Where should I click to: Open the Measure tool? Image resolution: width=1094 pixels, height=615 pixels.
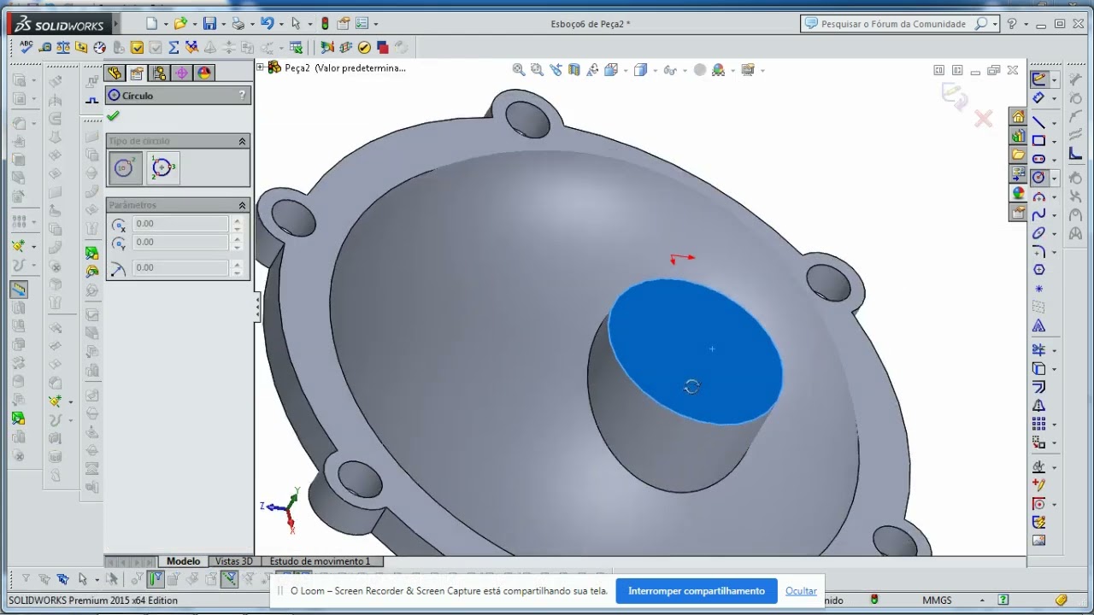44,47
